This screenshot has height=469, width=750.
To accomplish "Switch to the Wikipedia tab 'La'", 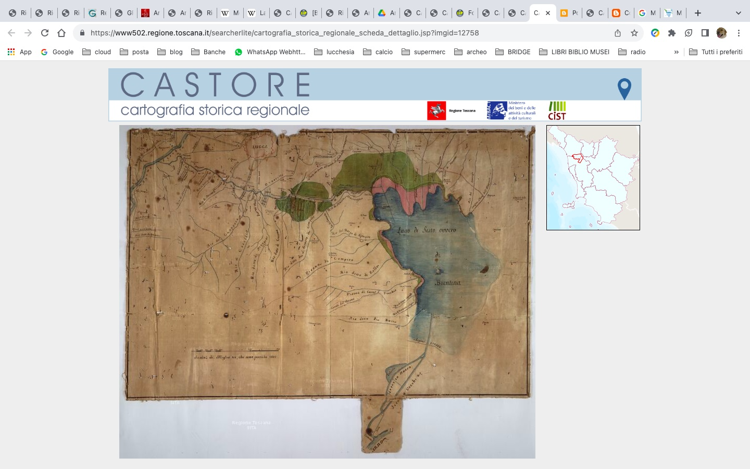I will click(x=256, y=13).
